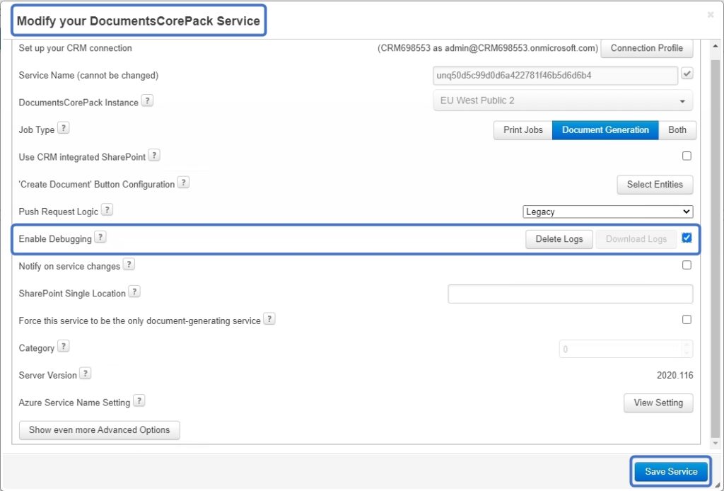Viewport: 724px width, 491px height.
Task: Open help for DocumentsCorePack Instance
Action: [x=147, y=100]
